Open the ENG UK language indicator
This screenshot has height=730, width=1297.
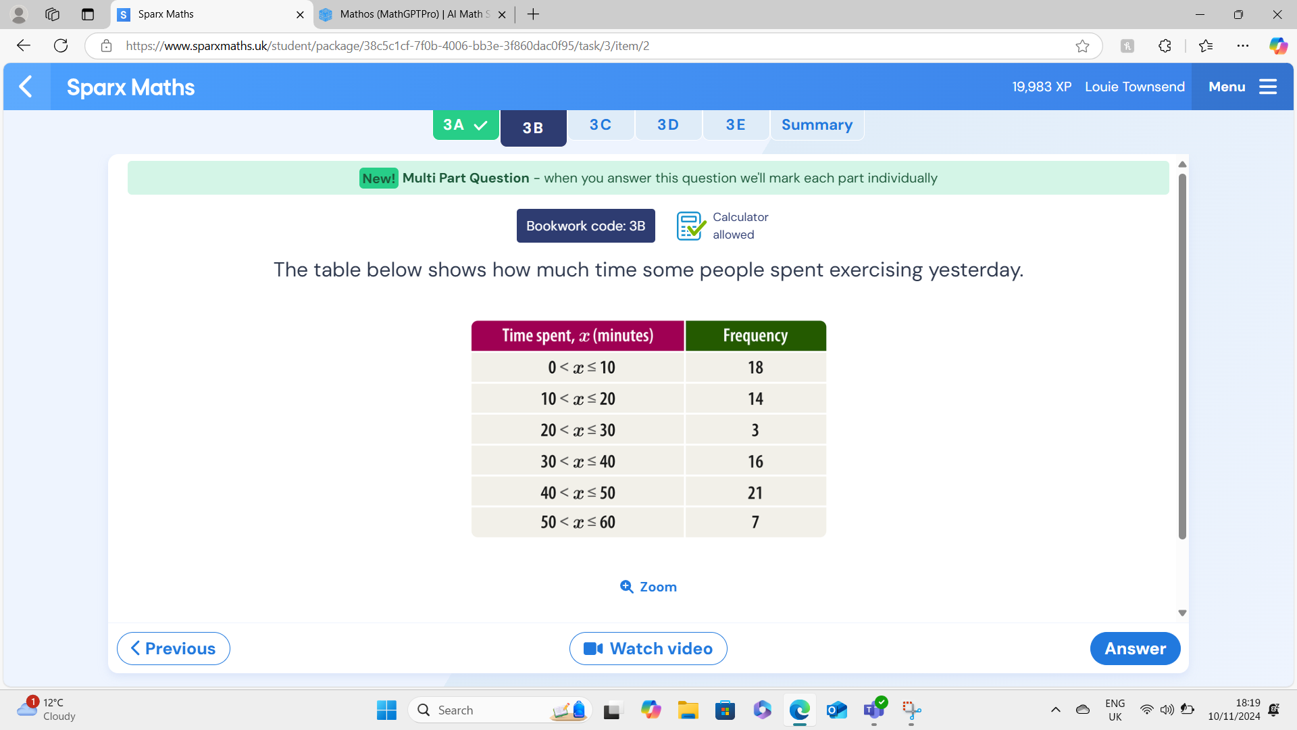(1115, 710)
